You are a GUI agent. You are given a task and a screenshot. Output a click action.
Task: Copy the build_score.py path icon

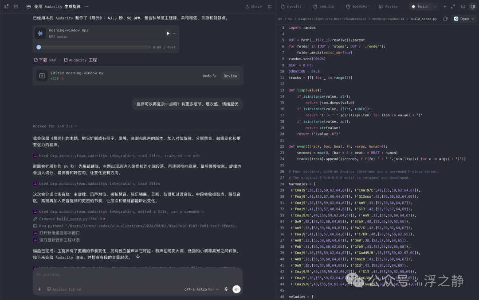(445, 19)
